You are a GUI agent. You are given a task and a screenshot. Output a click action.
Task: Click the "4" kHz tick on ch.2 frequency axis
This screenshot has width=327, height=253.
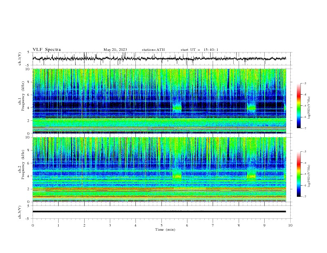coord(29,176)
